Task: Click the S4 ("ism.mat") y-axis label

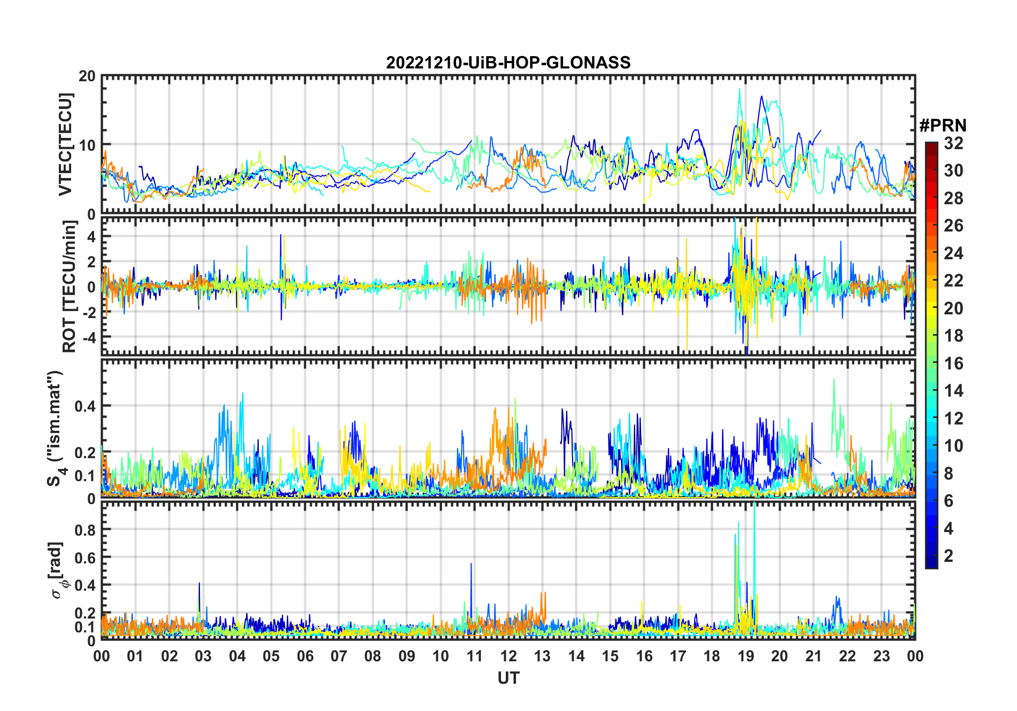Action: coord(56,428)
